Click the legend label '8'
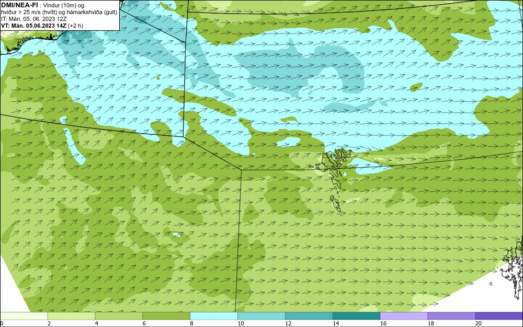This screenshot has width=523, height=327. (191, 323)
